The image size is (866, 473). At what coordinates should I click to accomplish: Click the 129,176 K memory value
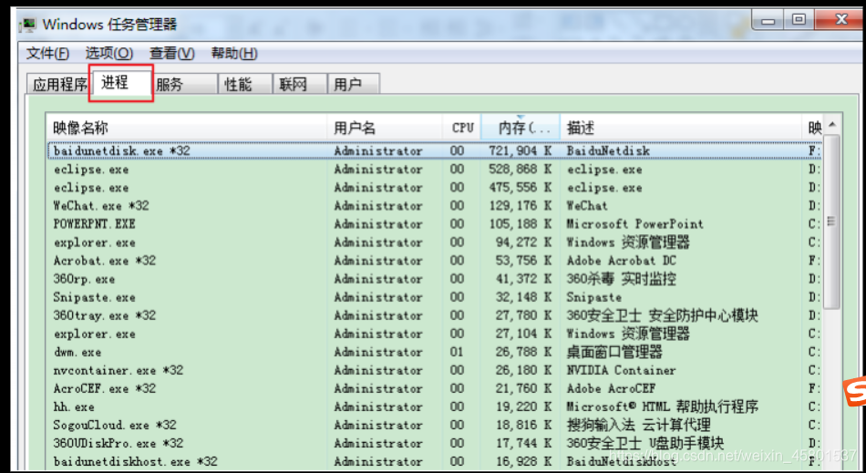(521, 206)
